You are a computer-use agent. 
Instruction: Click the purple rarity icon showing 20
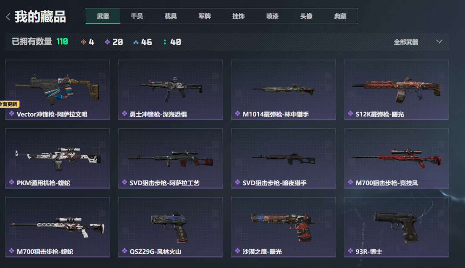[x=107, y=42]
